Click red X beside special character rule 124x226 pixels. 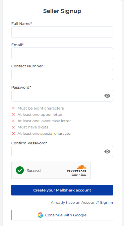13,133
